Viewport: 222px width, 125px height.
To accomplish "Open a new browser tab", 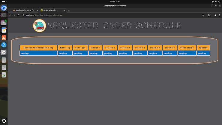I will pyautogui.click(x=69, y=10).
